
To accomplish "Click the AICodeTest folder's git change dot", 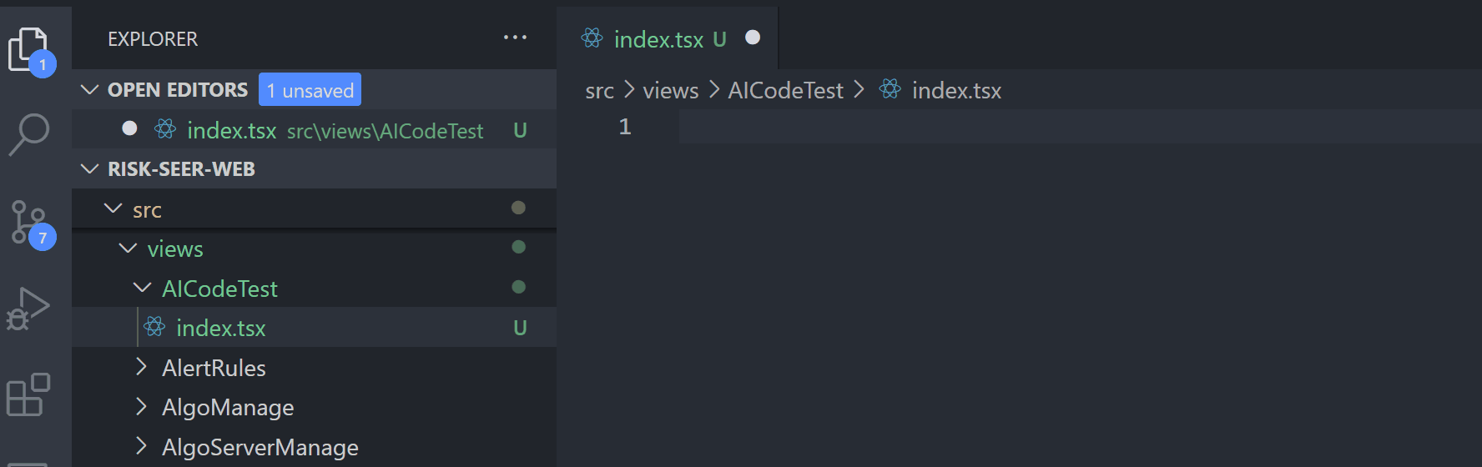I will (518, 287).
